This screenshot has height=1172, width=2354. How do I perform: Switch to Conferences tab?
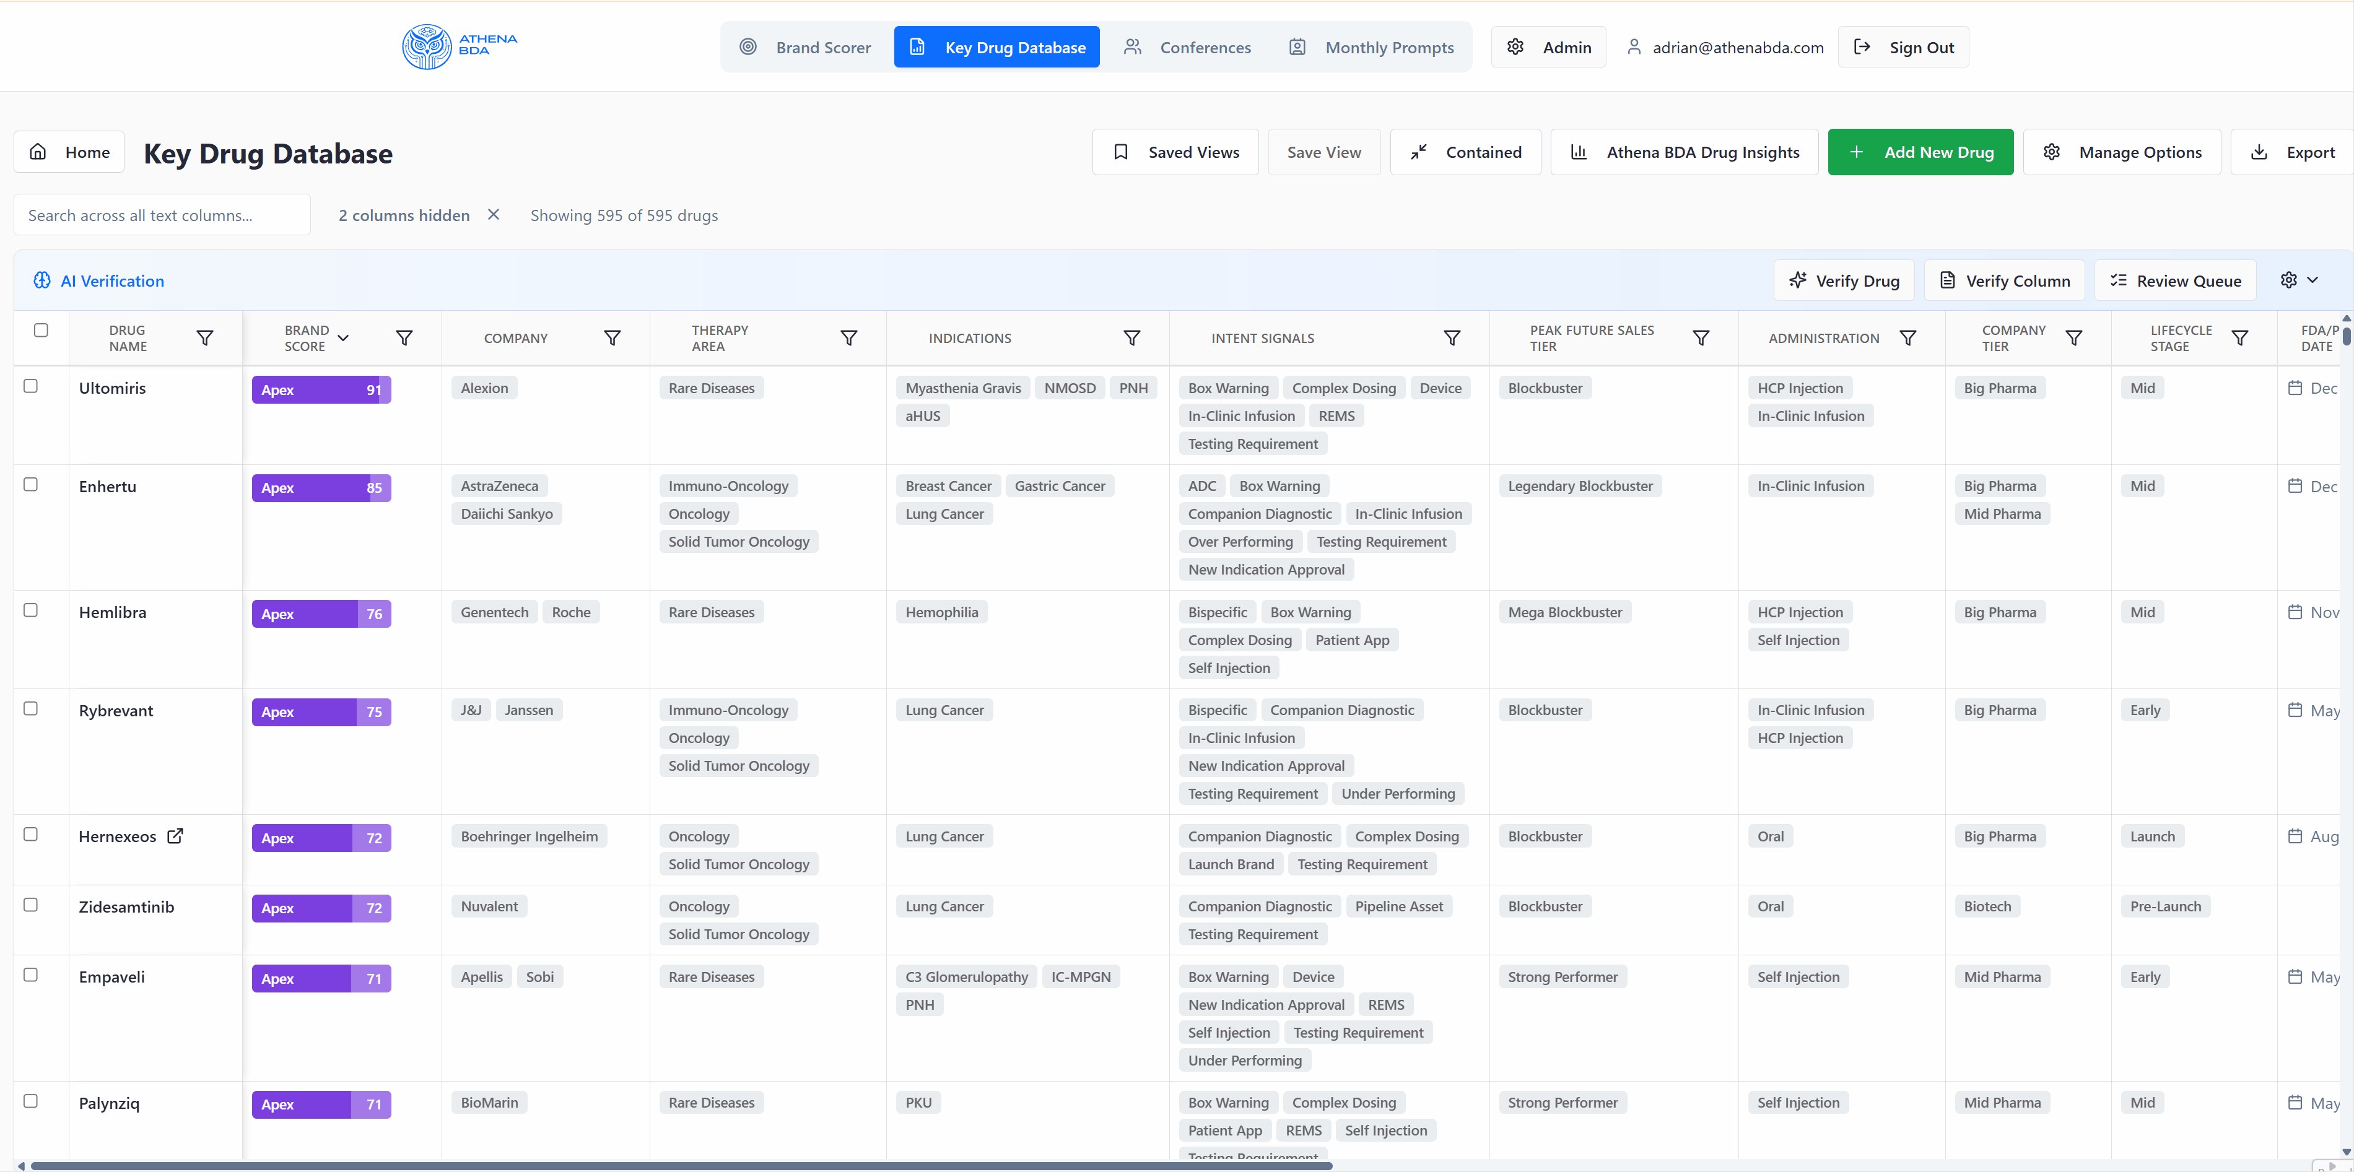pyautogui.click(x=1188, y=46)
